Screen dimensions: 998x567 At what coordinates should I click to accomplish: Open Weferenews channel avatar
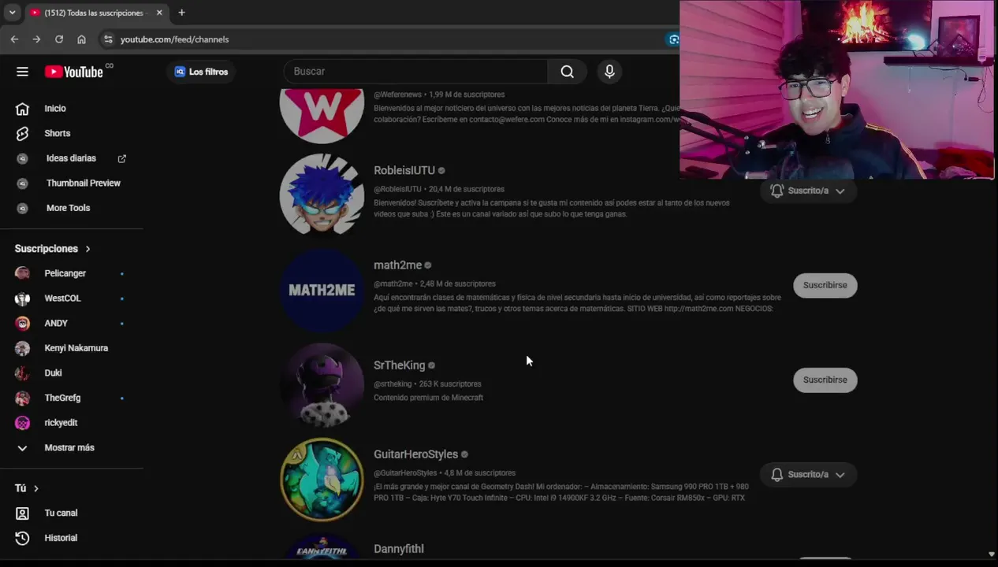coord(322,115)
